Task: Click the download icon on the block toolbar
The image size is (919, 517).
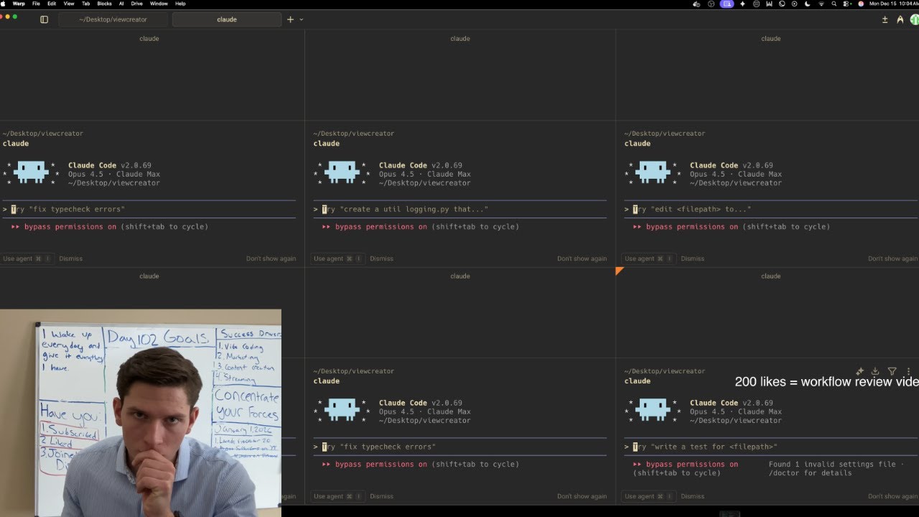Action: pyautogui.click(x=875, y=371)
